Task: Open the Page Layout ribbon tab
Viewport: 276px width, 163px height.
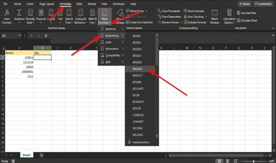Action: (x=47, y=4)
